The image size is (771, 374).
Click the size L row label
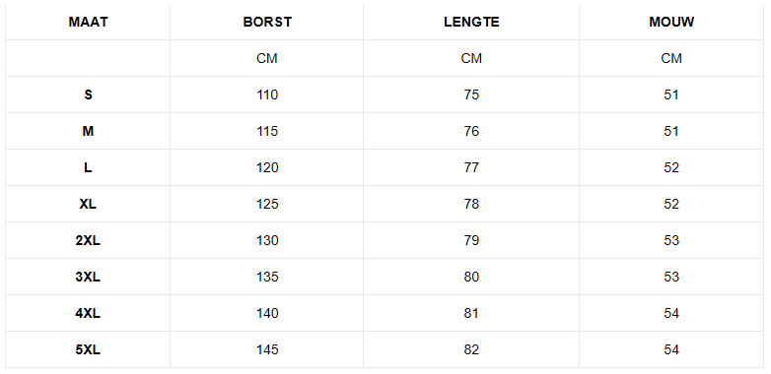(x=88, y=168)
